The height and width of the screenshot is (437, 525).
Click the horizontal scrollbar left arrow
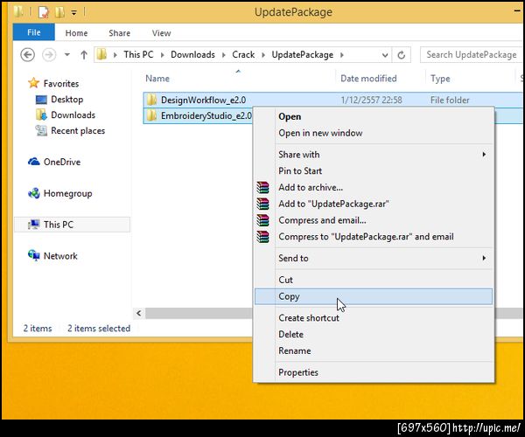[138, 313]
